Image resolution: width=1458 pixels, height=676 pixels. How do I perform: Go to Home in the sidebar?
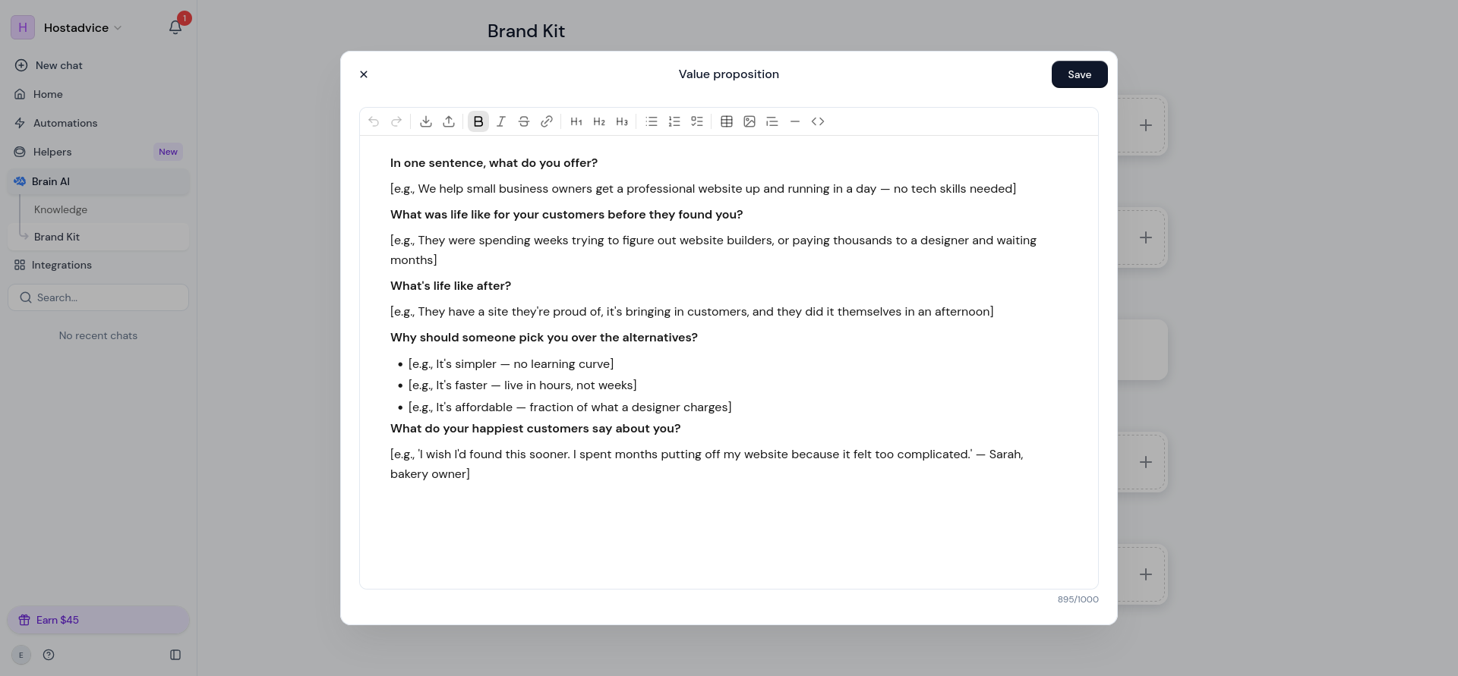(99, 94)
